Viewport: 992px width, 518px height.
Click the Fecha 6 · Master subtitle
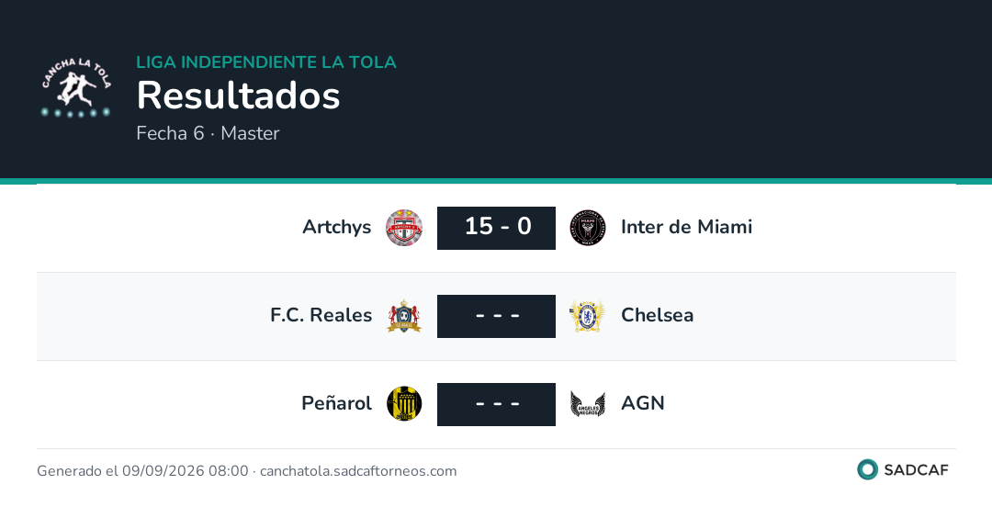[208, 133]
